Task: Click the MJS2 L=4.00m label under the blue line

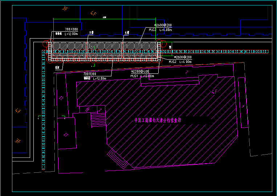Action: (160, 30)
